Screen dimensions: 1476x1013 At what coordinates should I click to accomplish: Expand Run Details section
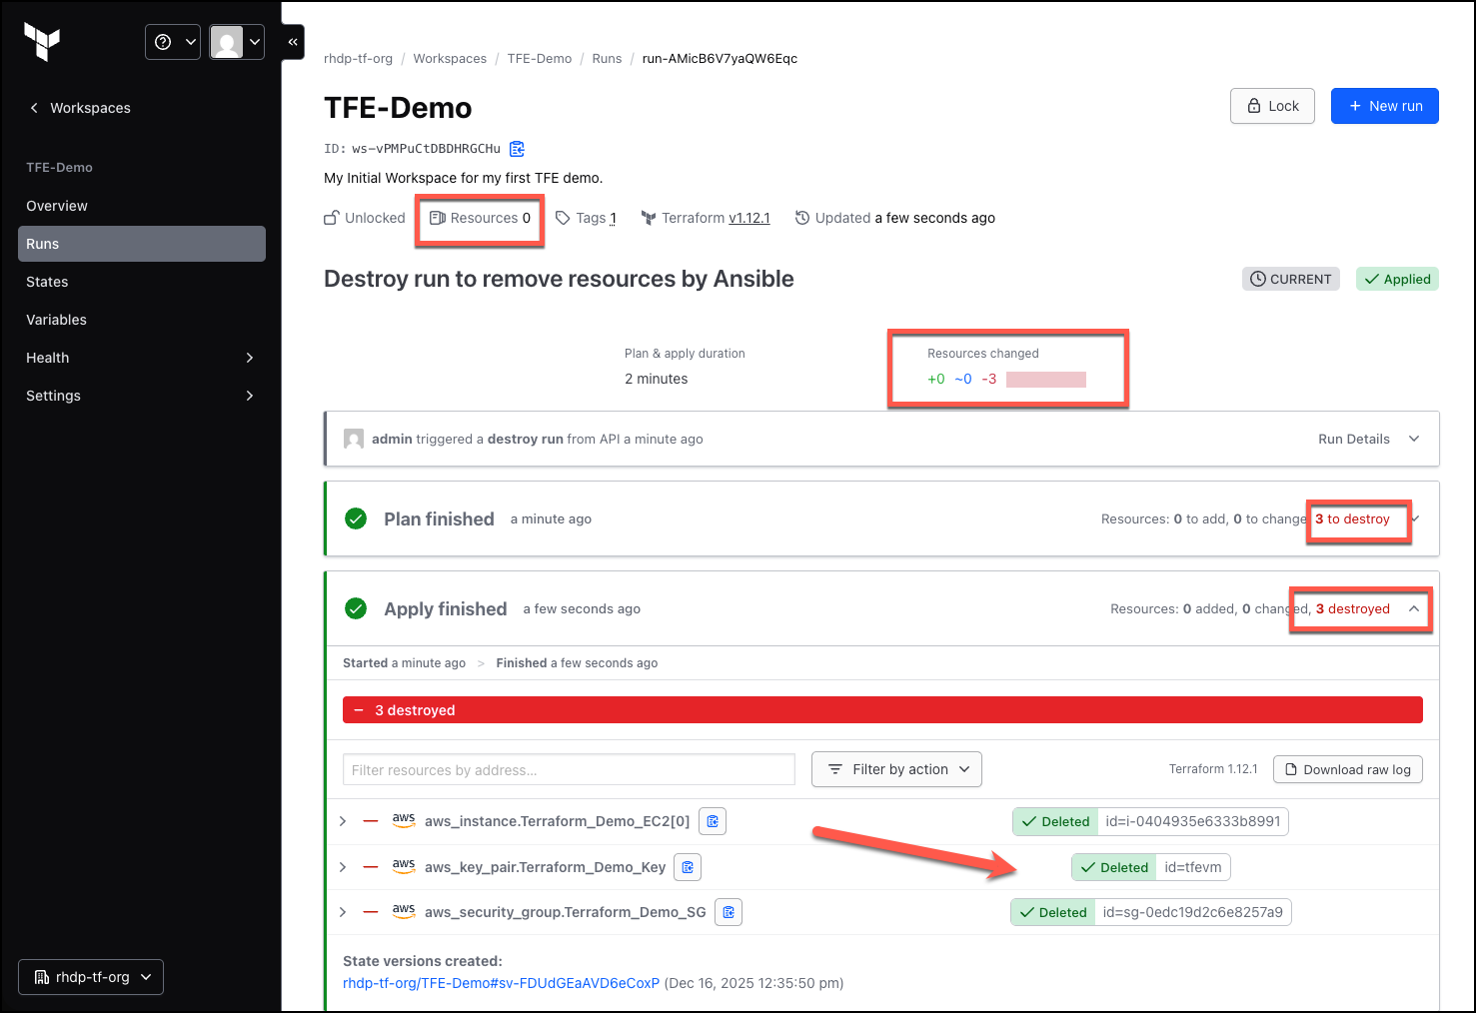click(1368, 439)
